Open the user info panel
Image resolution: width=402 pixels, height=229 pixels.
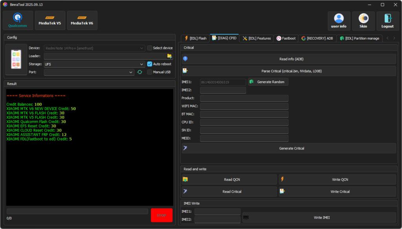click(338, 21)
